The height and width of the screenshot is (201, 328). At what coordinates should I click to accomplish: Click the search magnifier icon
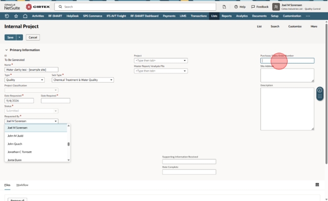click(60, 7)
